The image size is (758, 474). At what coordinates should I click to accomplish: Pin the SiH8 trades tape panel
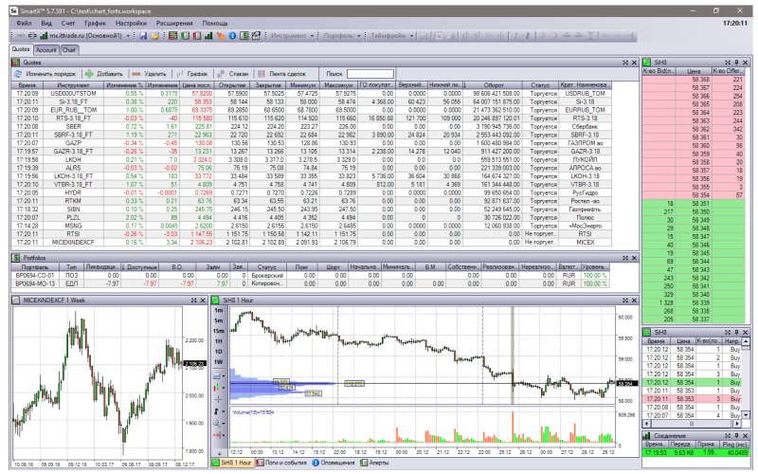click(x=736, y=333)
